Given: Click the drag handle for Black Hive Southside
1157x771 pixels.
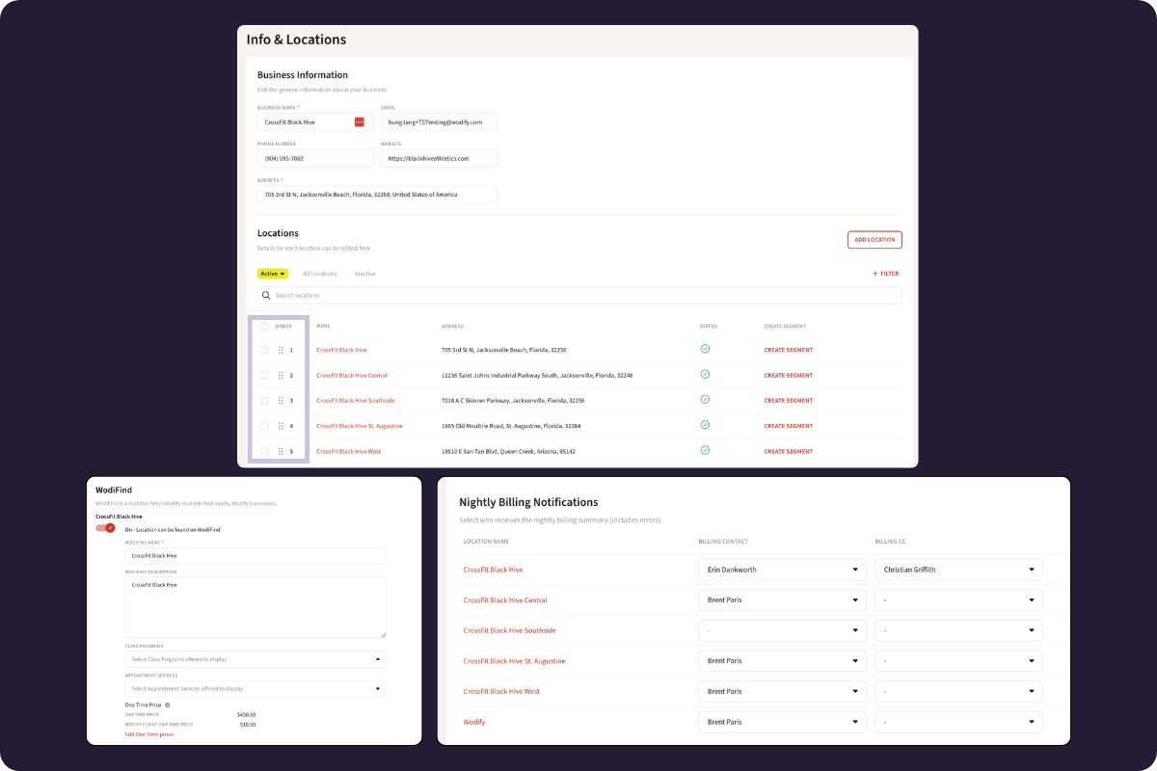Looking at the screenshot, I should click(x=281, y=400).
